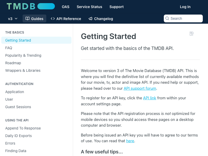Click THE BASICS section header
The image size is (208, 156).
[15, 32]
